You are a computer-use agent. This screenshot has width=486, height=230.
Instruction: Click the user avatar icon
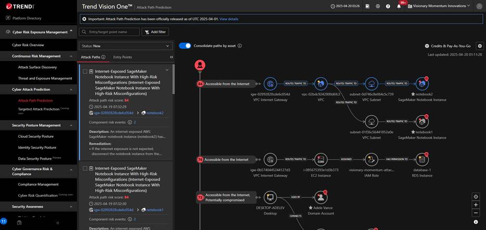(479, 6)
